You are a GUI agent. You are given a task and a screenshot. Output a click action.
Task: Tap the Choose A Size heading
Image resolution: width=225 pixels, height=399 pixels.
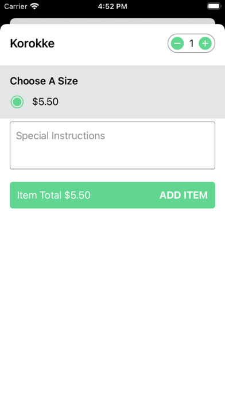pos(44,81)
